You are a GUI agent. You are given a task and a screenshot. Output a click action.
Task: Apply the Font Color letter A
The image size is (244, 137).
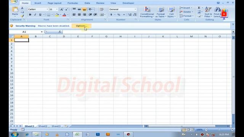coord(64,14)
